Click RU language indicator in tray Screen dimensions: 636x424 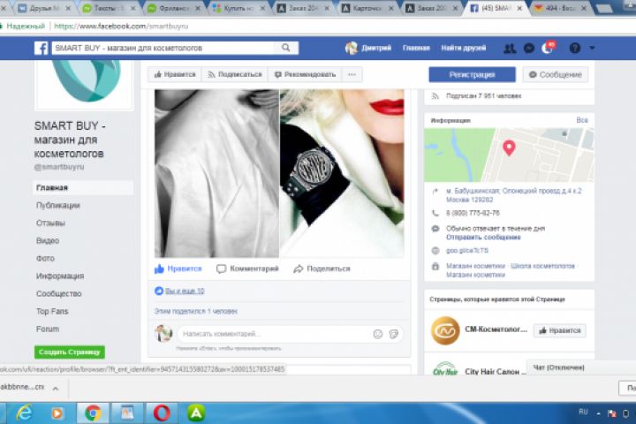[x=583, y=413]
